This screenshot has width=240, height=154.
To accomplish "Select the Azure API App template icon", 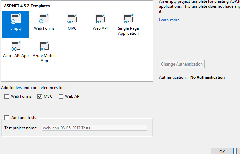I will coord(16,46).
